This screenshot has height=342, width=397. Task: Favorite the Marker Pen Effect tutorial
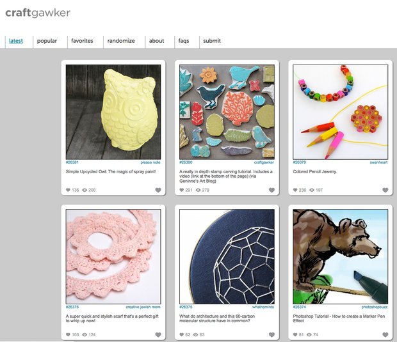click(x=385, y=335)
